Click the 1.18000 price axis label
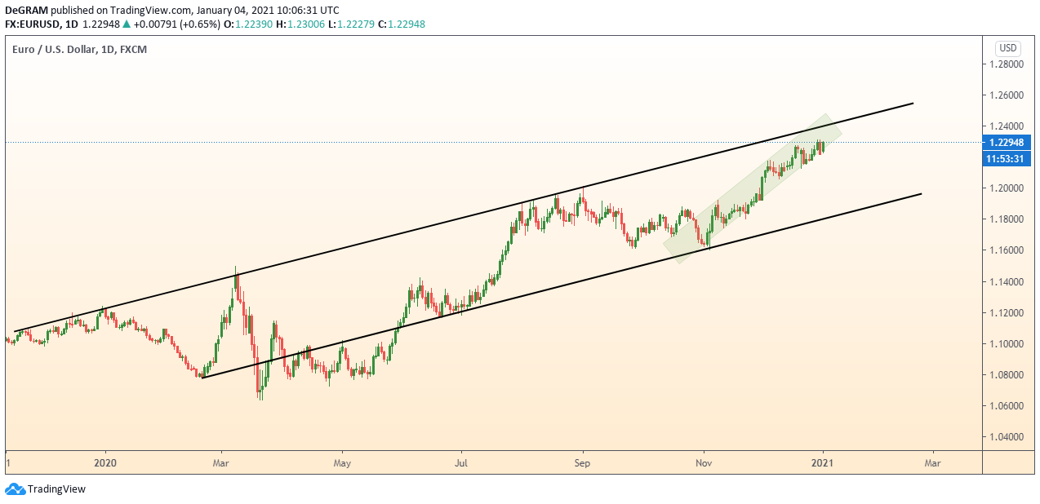Image resolution: width=1040 pixels, height=504 pixels. tap(1006, 219)
